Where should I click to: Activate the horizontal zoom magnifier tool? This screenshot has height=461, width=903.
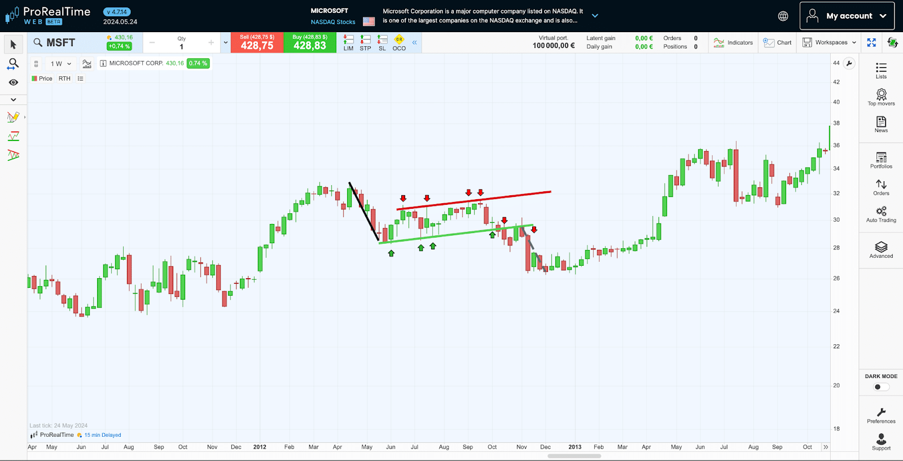tap(13, 64)
